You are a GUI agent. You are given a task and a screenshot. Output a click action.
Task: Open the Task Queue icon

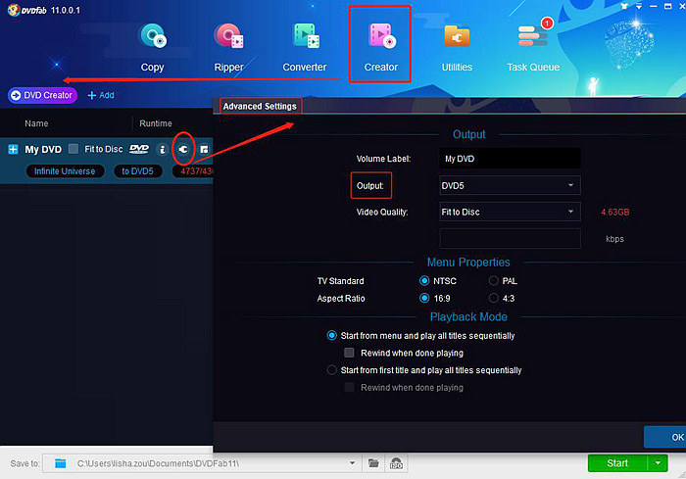pyautogui.click(x=533, y=36)
